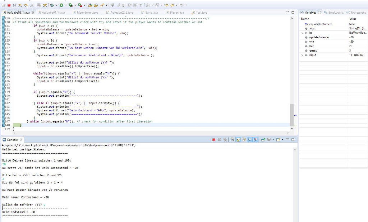Click the Resume debug icon

[x=4, y=5]
